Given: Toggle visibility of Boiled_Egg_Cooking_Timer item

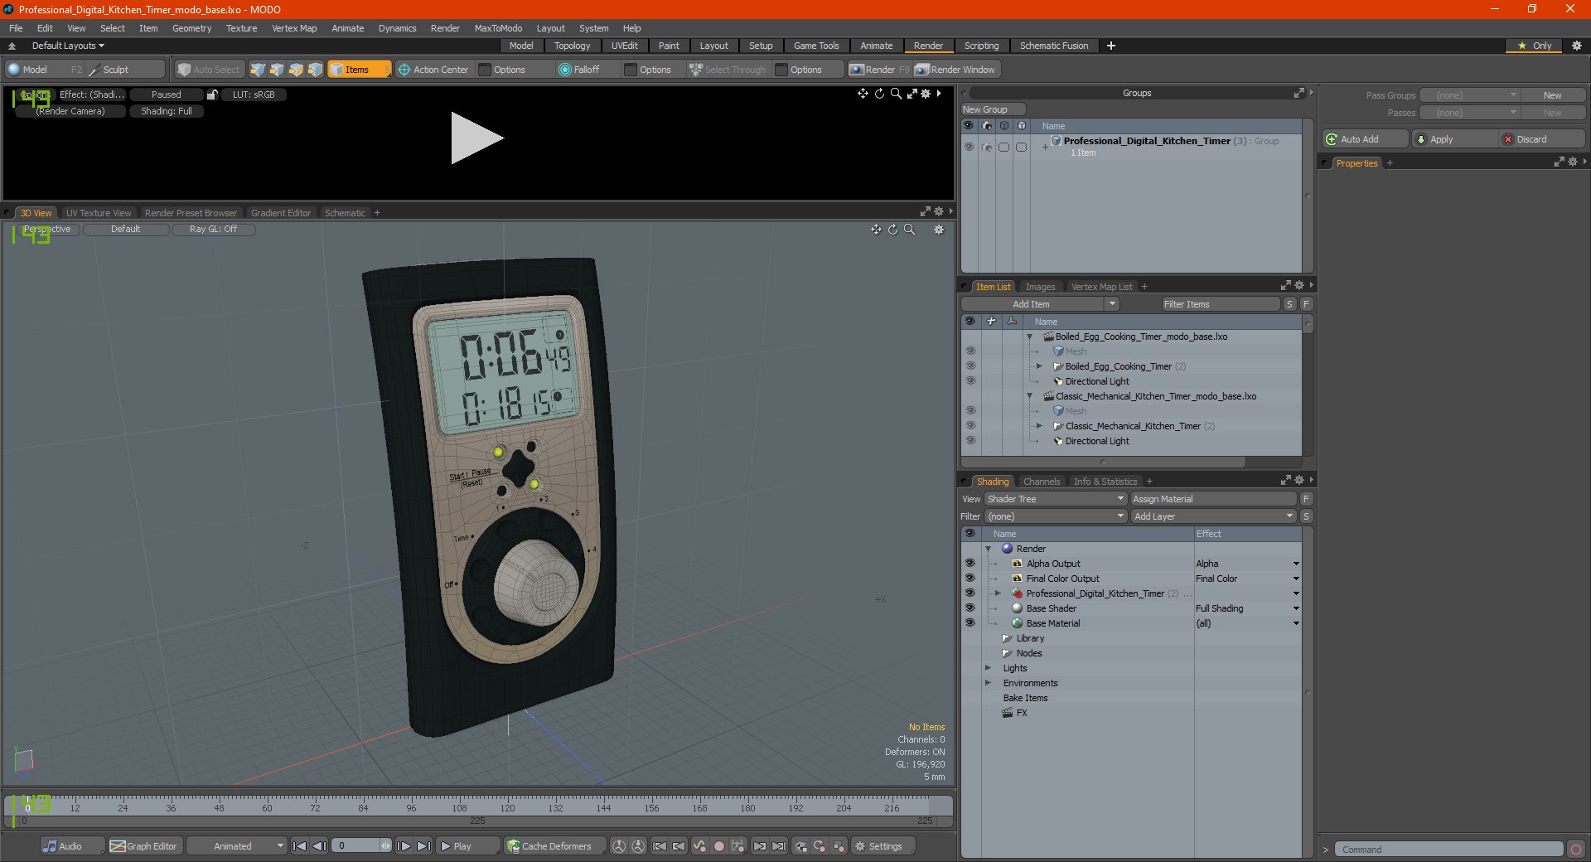Looking at the screenshot, I should click(970, 366).
